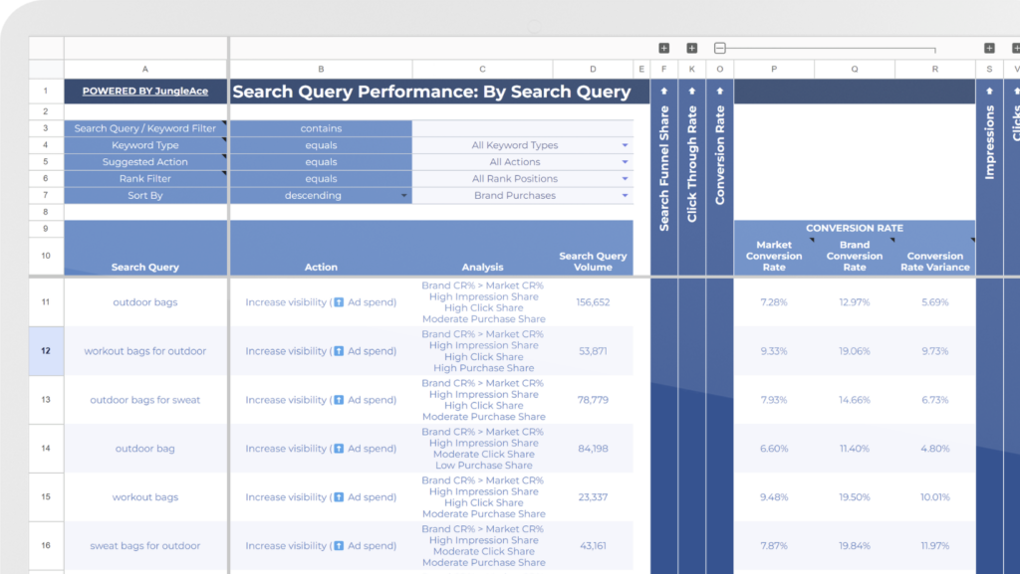
Task: Open the POWERED BY JungleAce link
Action: point(145,91)
